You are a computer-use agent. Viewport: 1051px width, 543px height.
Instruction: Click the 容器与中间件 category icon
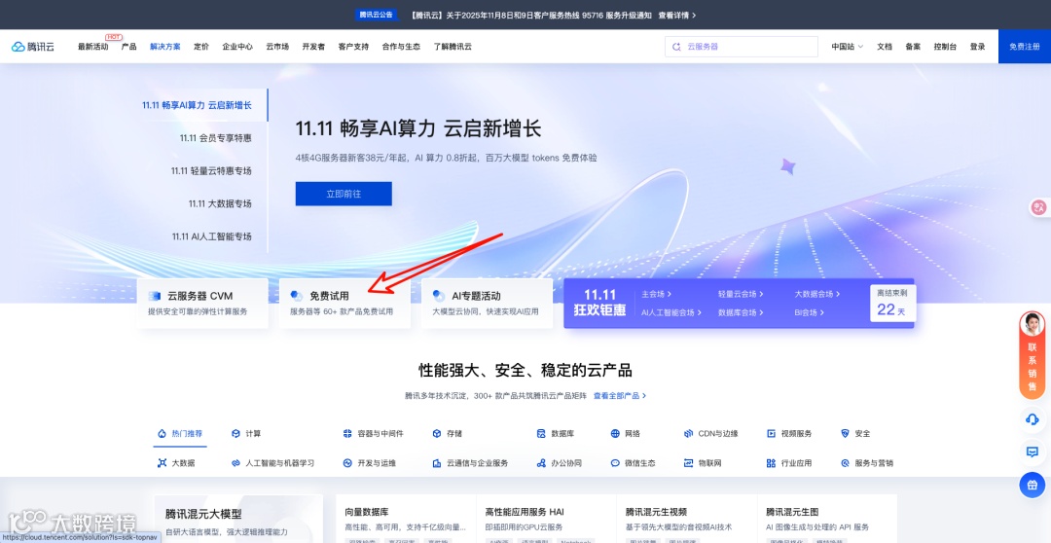click(347, 434)
